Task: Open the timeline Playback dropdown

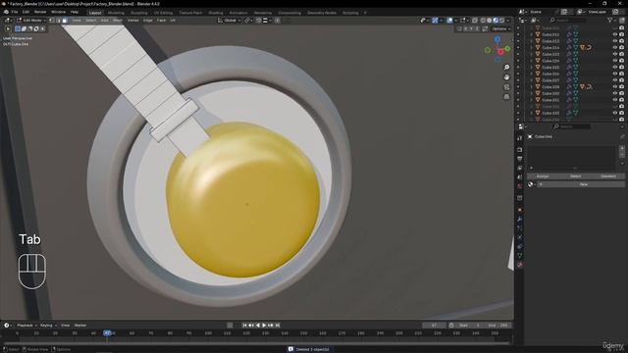Action: point(26,326)
